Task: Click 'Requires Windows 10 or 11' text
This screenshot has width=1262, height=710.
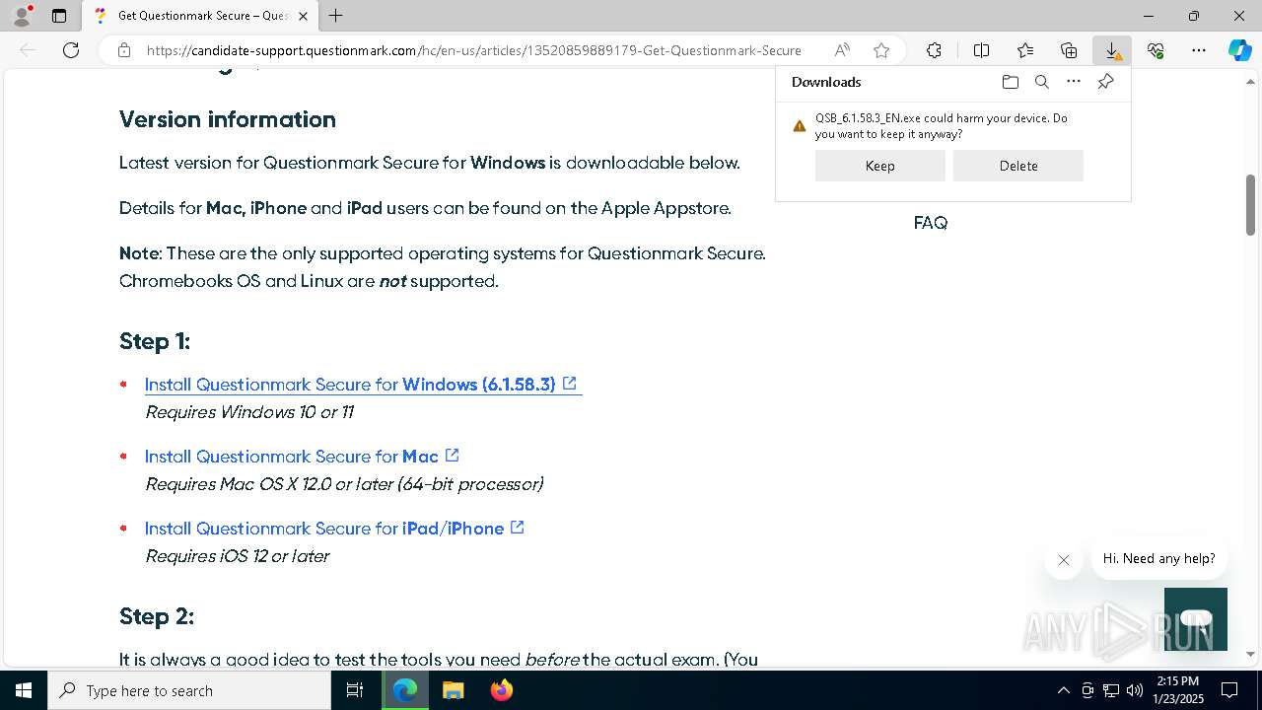Action: pyautogui.click(x=249, y=412)
